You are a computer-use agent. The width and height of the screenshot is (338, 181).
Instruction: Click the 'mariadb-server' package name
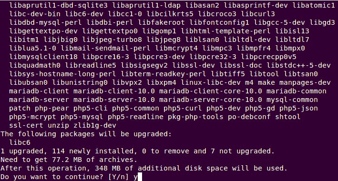[39, 100]
